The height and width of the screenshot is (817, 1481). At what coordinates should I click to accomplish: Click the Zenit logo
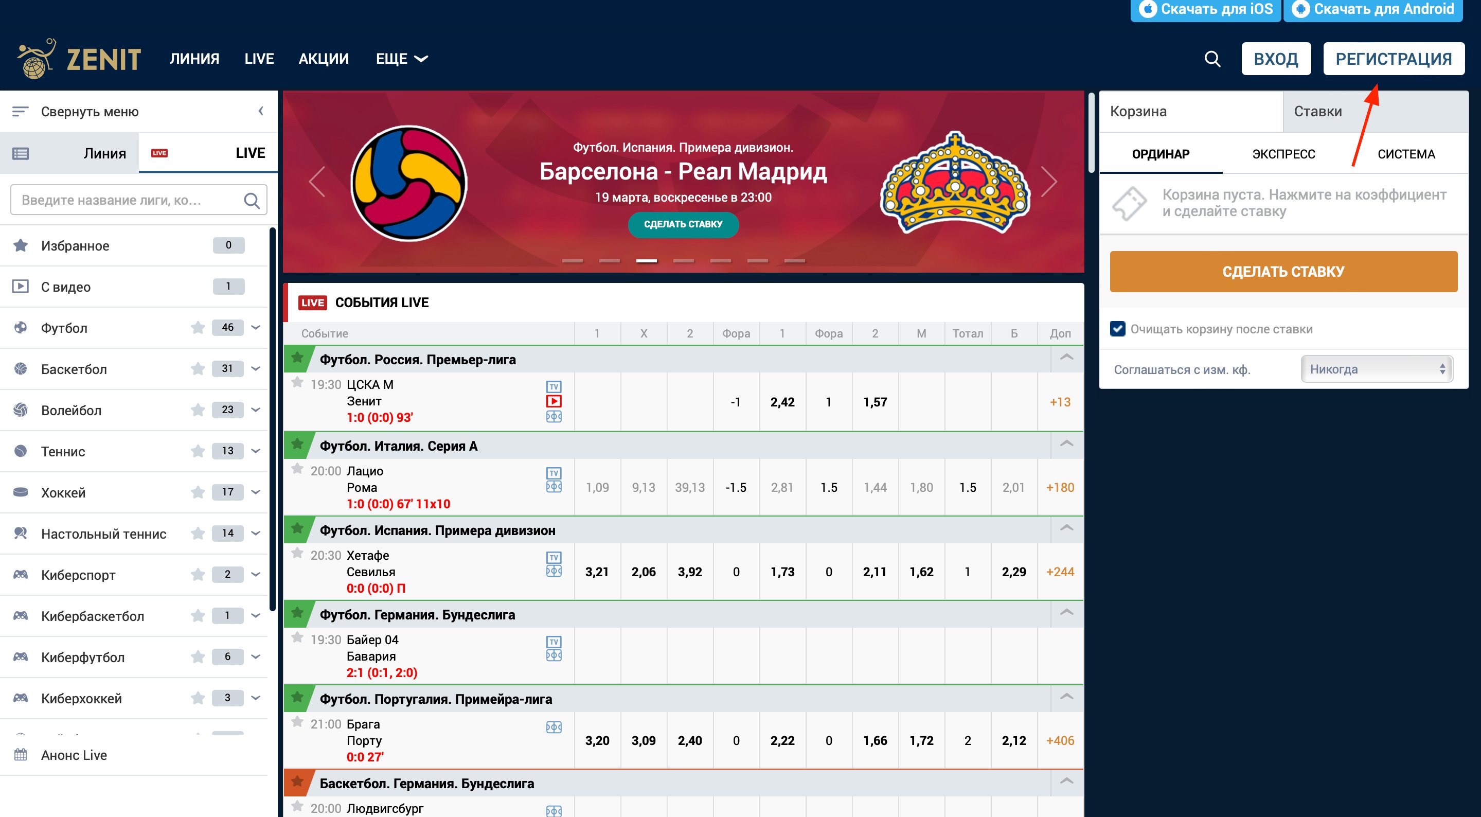79,59
